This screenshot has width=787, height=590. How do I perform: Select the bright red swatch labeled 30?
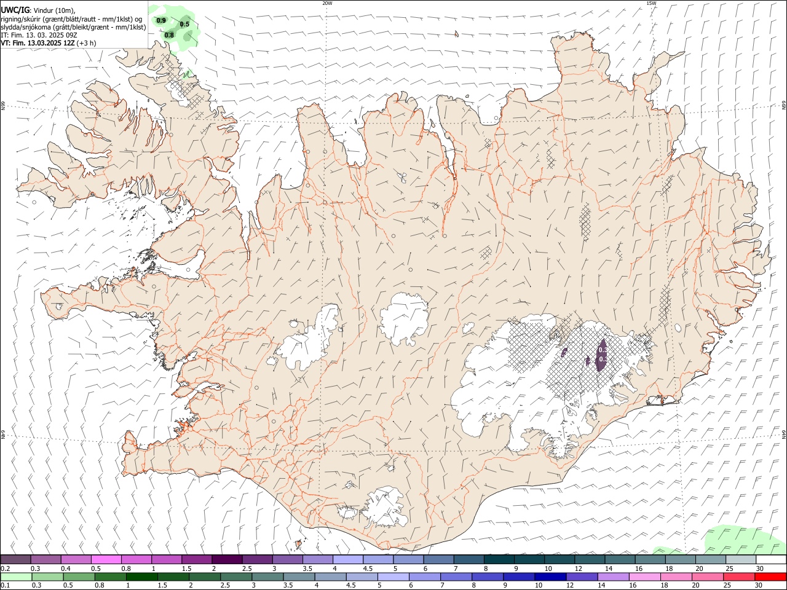point(770,576)
